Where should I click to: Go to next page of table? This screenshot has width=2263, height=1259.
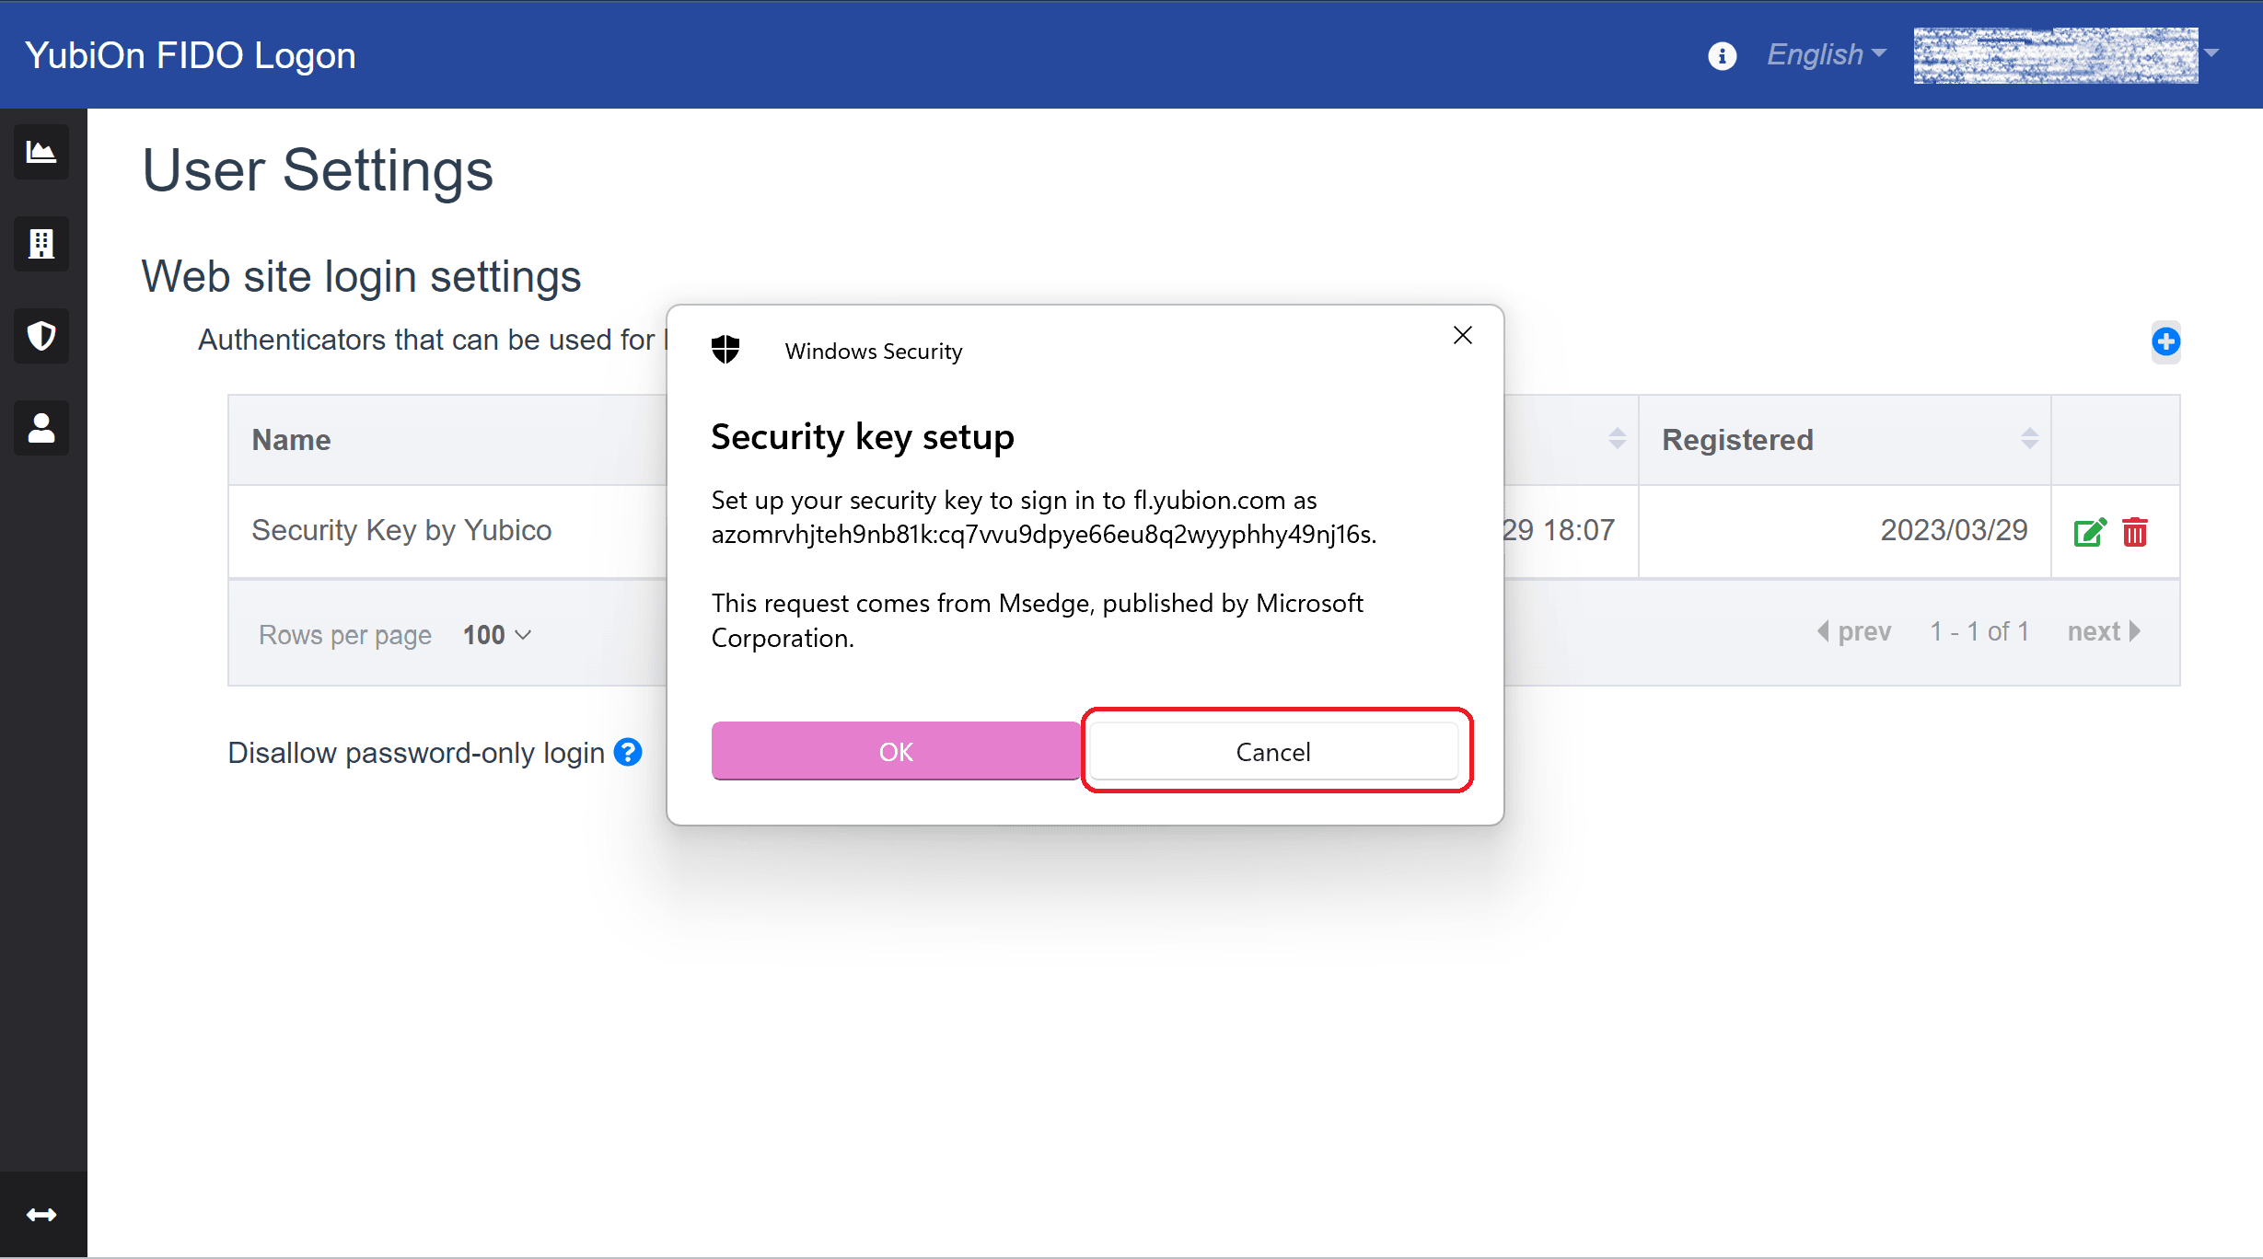coord(2105,631)
